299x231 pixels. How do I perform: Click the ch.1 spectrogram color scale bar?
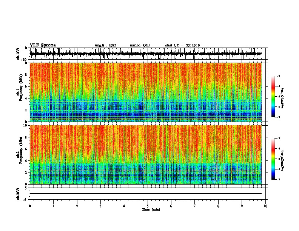(x=273, y=97)
